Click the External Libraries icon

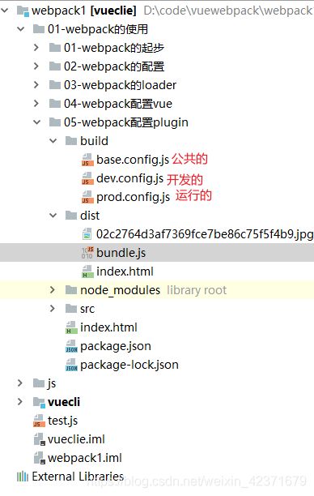click(x=23, y=477)
